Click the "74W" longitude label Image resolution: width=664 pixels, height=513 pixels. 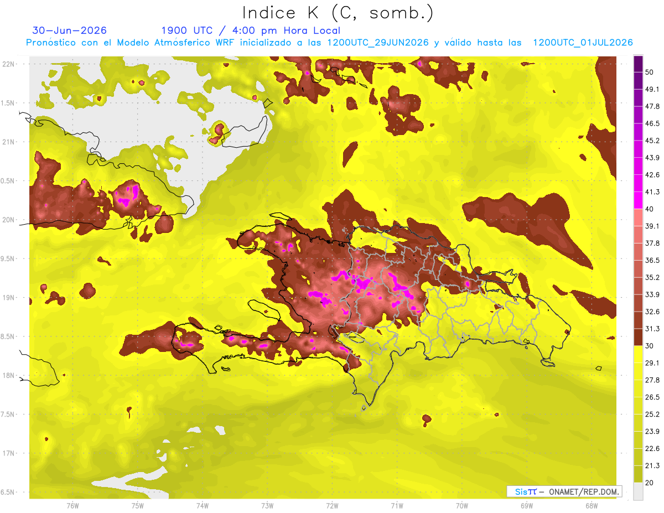203,505
